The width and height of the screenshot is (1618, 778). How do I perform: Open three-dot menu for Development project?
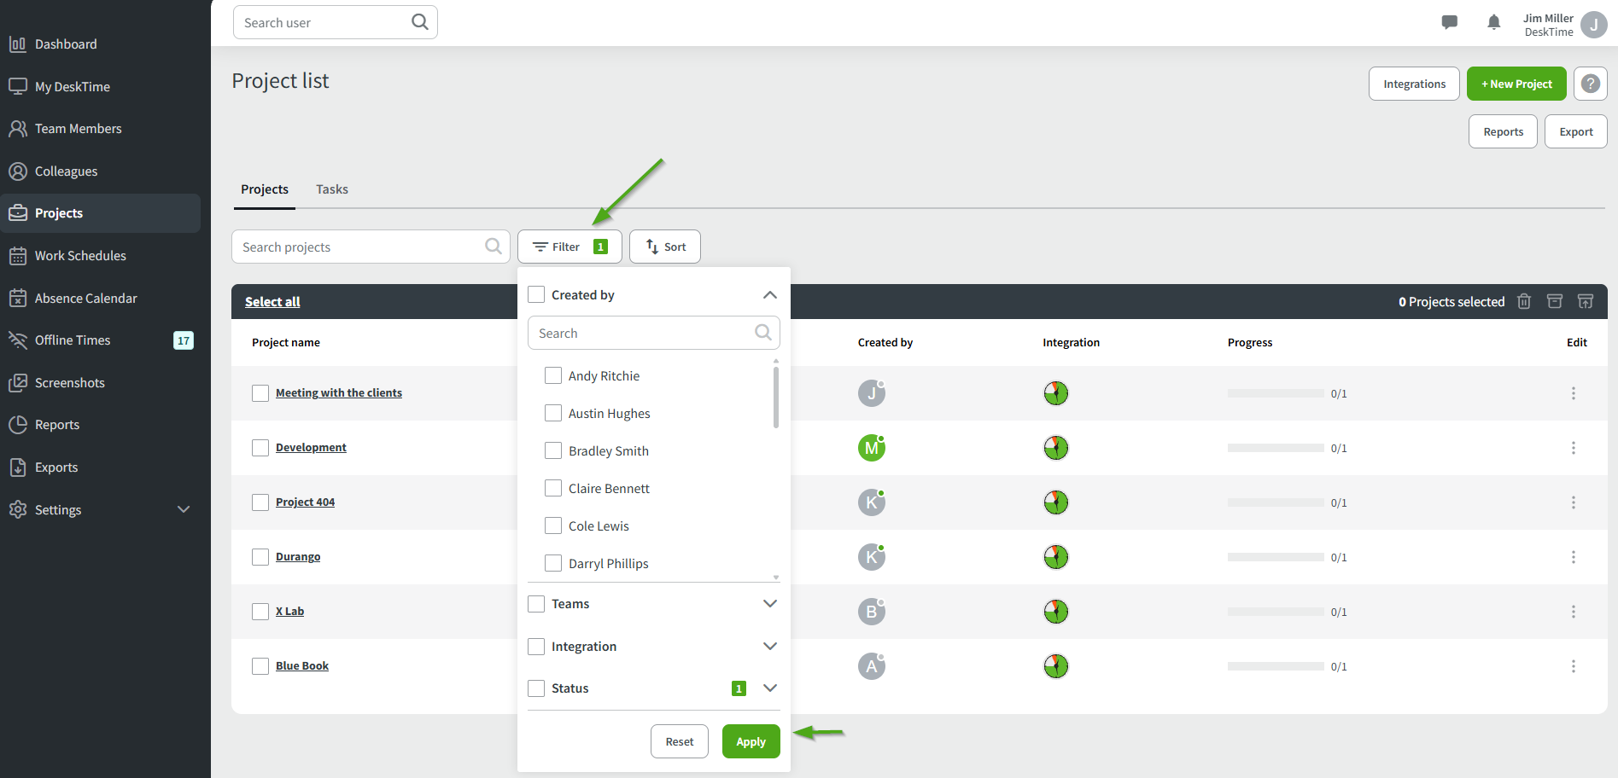click(1573, 448)
